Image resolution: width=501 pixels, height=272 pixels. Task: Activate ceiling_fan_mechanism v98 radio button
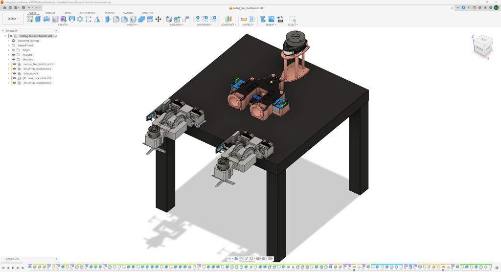(56, 36)
